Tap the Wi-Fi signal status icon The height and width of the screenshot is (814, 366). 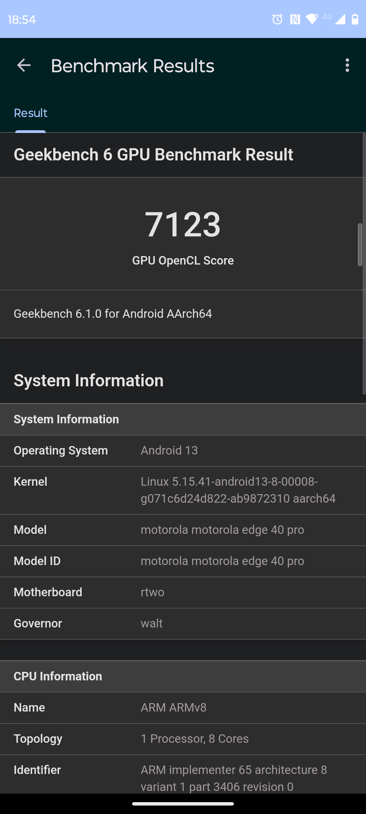[312, 19]
